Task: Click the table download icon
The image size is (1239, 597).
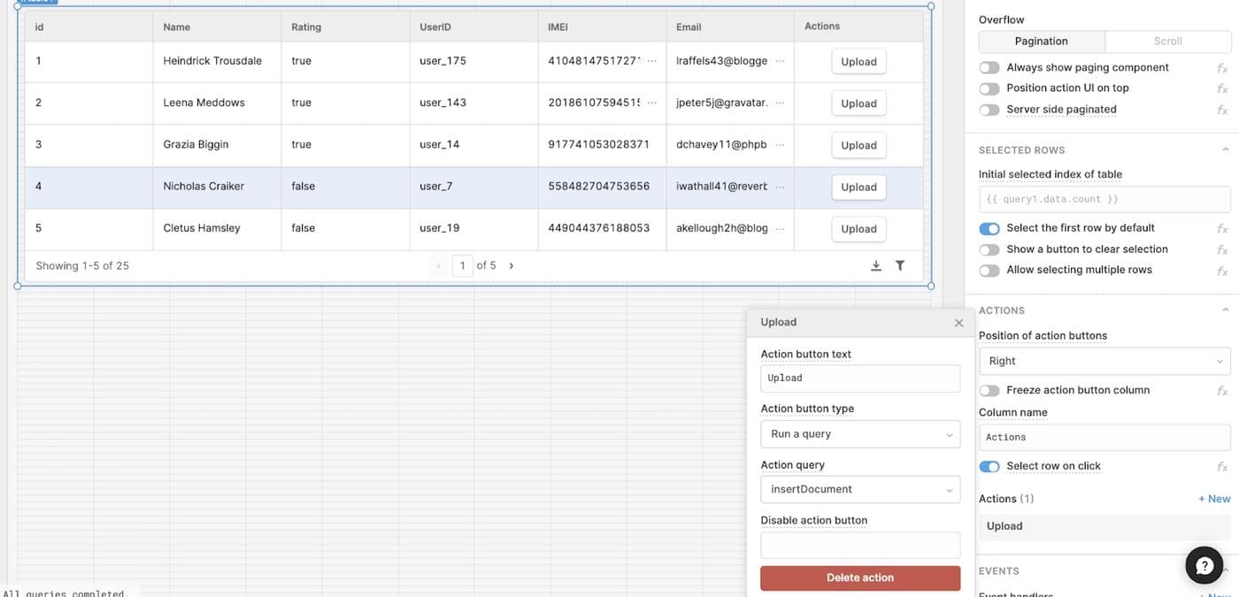Action: coord(876,265)
